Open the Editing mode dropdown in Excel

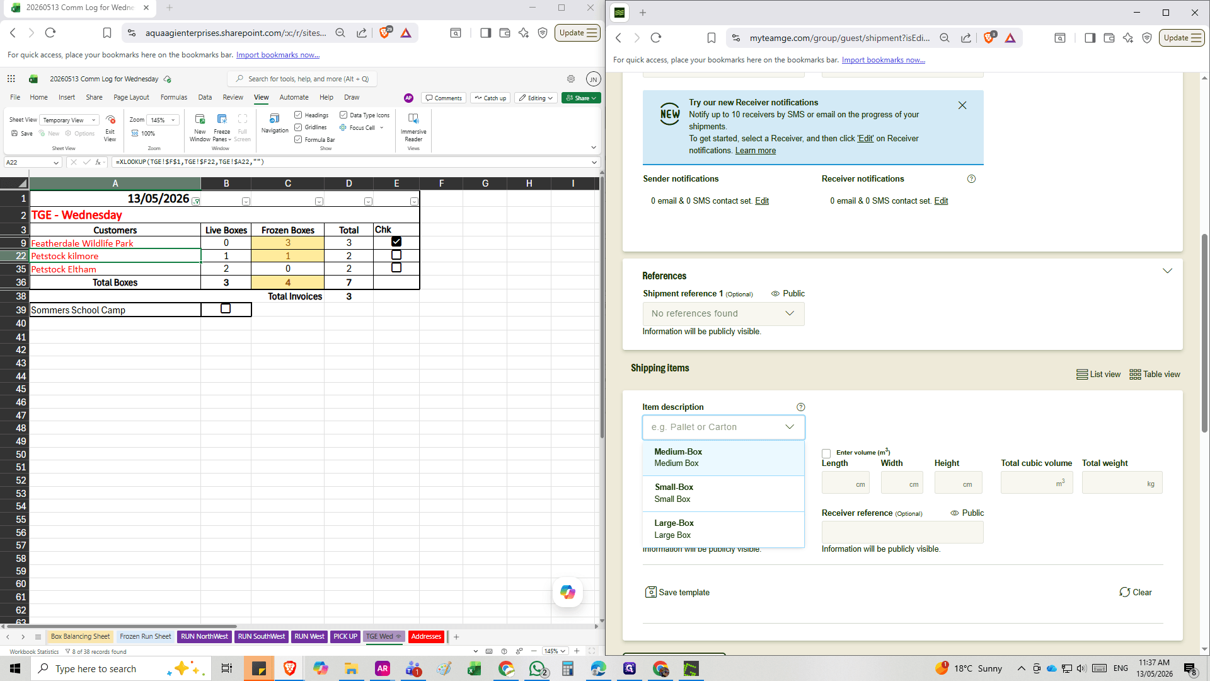point(536,98)
